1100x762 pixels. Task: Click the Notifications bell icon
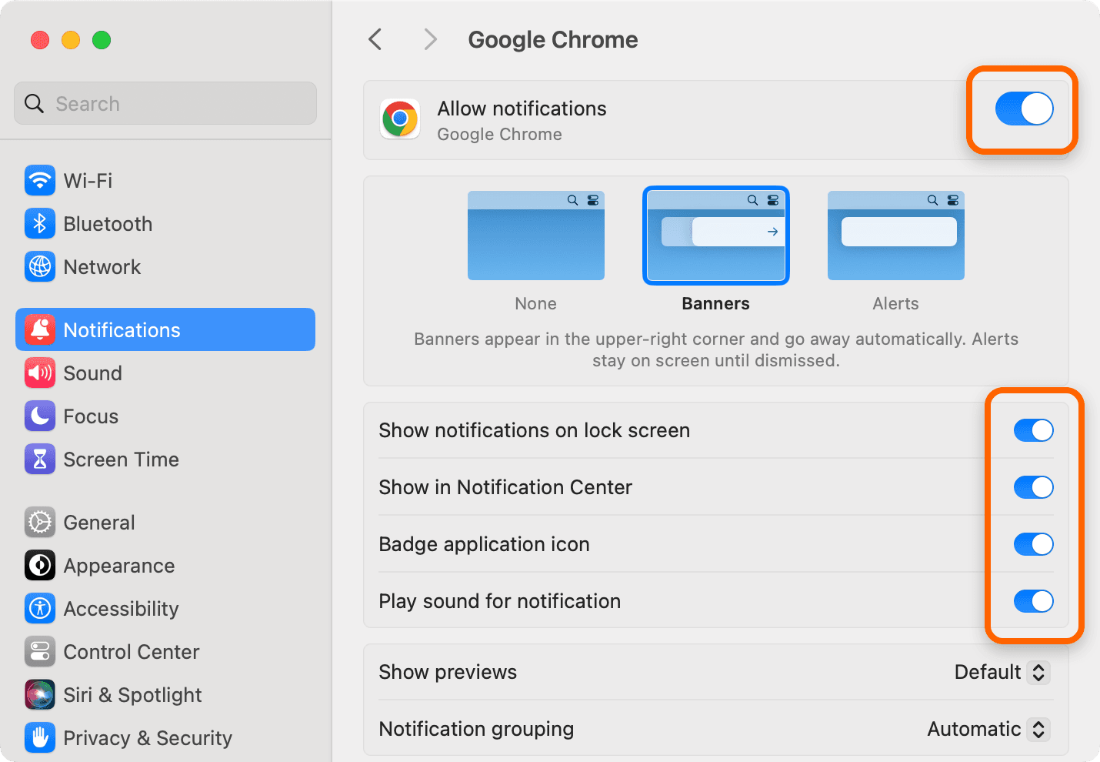pyautogui.click(x=40, y=330)
